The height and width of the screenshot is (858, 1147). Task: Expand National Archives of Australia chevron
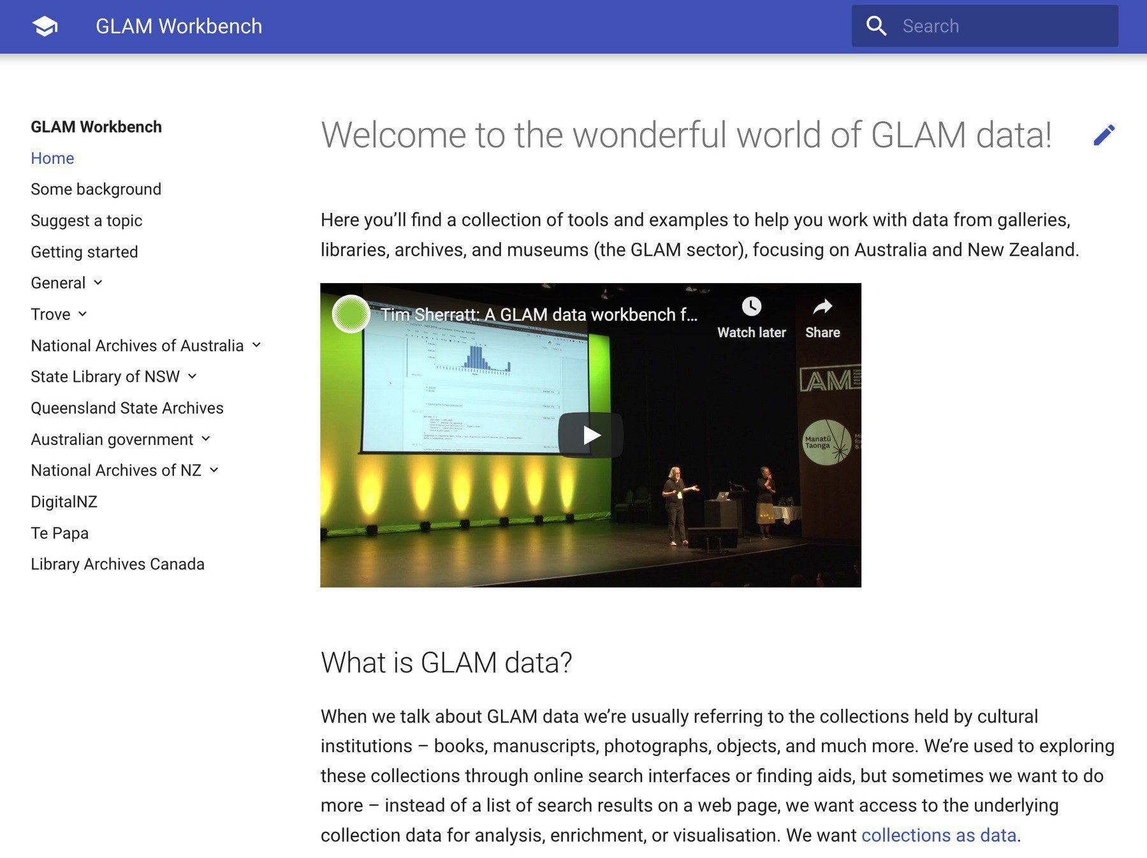tap(256, 345)
